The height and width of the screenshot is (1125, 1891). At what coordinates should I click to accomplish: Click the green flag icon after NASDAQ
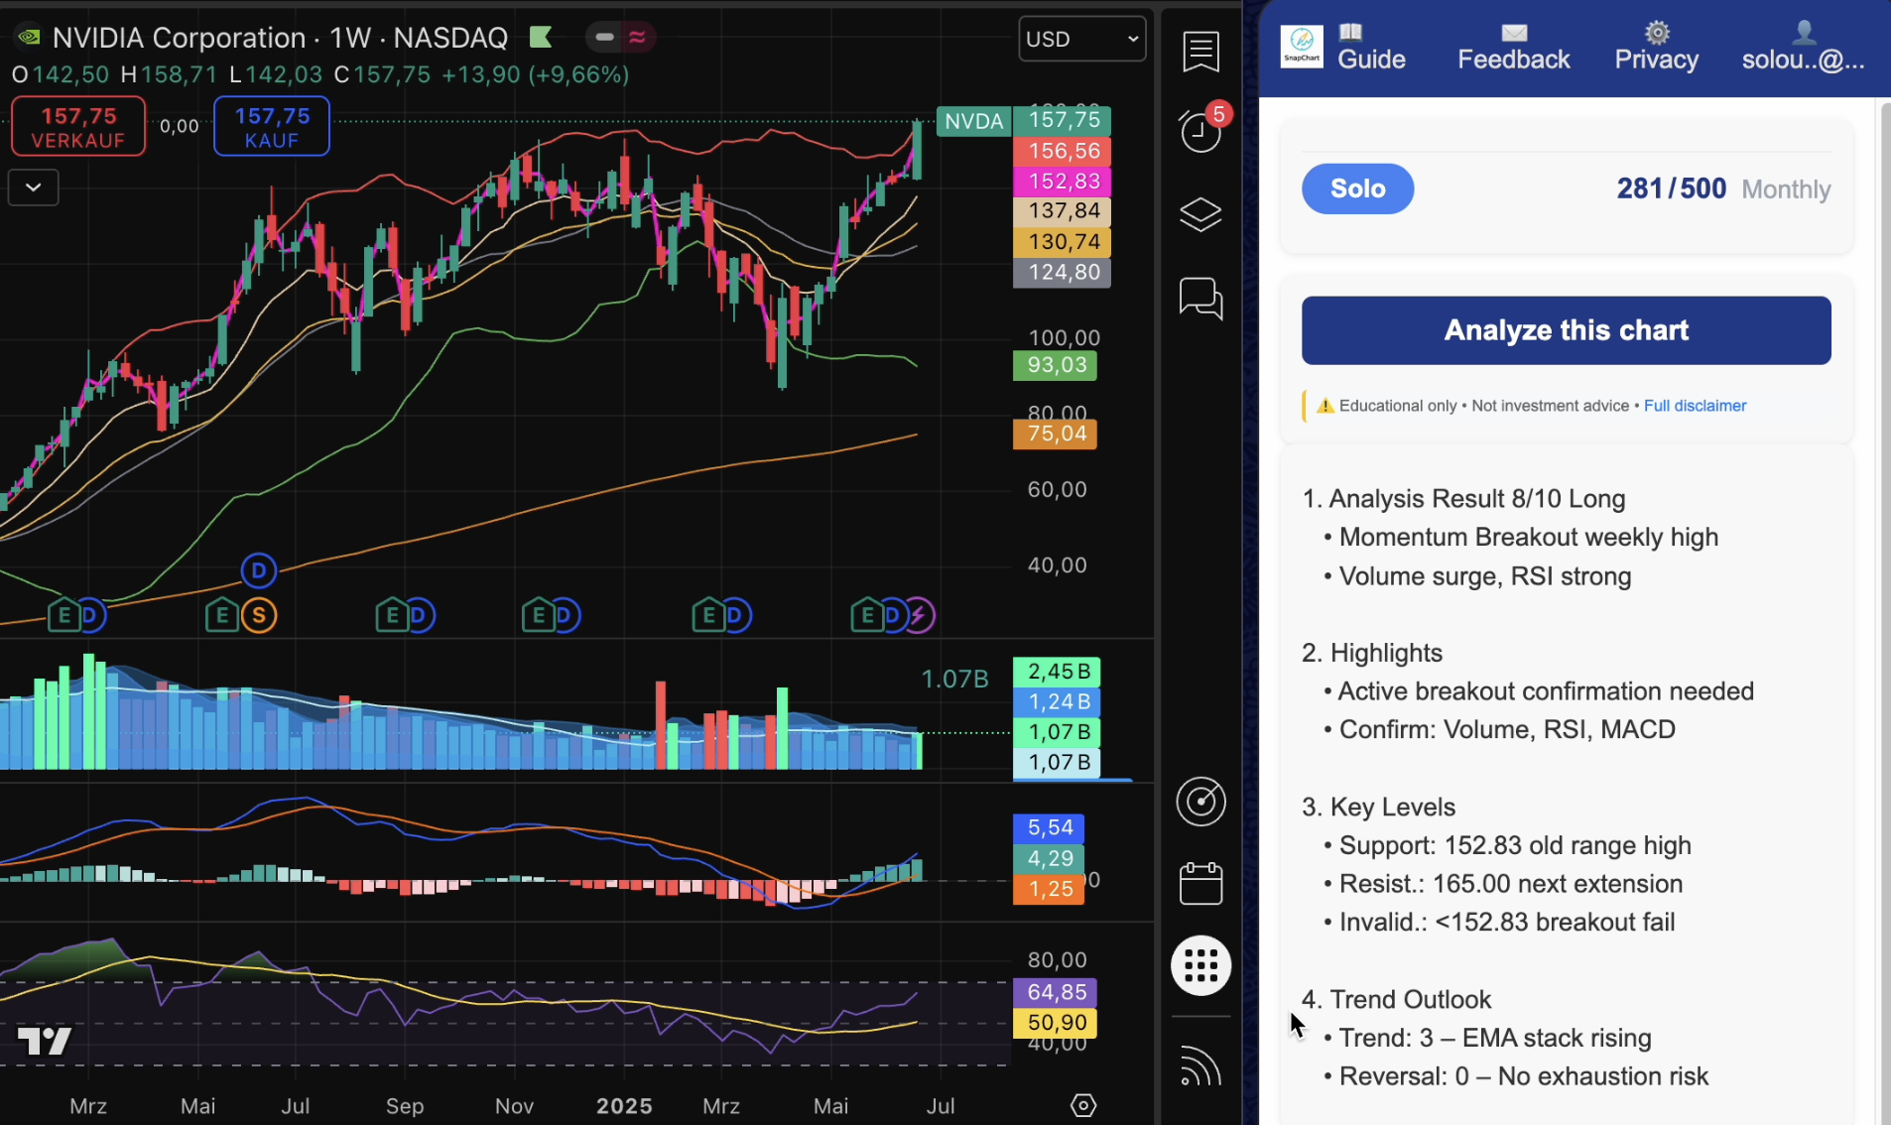[541, 38]
